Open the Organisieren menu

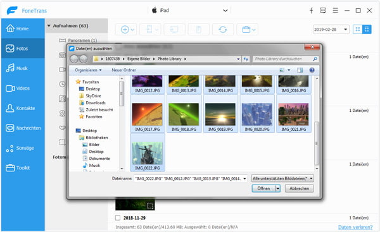pyautogui.click(x=88, y=70)
